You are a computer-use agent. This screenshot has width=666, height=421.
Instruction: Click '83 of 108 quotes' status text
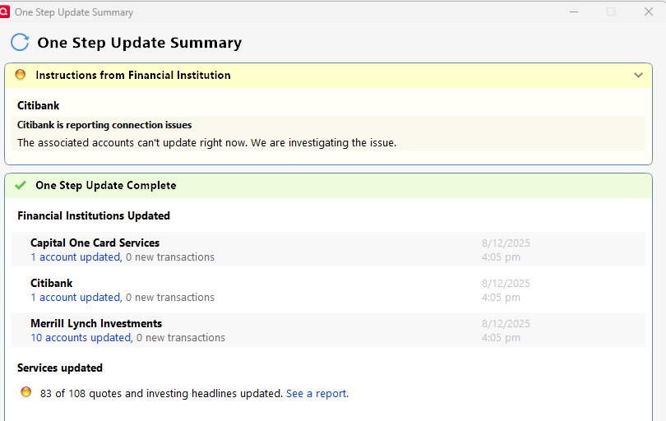click(161, 393)
